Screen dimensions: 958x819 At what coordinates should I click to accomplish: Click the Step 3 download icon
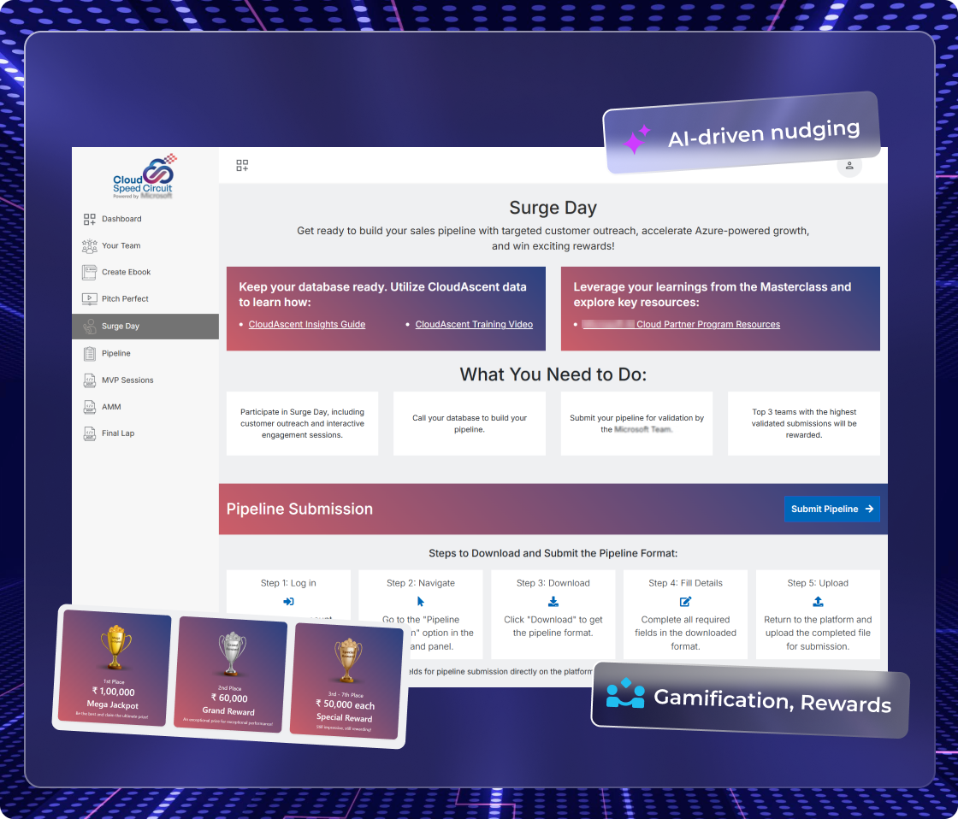tap(553, 602)
